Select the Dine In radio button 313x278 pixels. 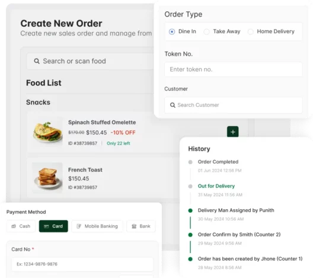coord(172,31)
